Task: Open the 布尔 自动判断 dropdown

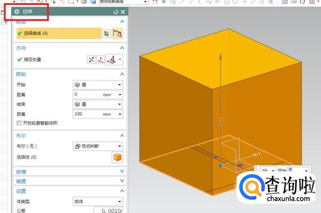Action: (x=97, y=146)
